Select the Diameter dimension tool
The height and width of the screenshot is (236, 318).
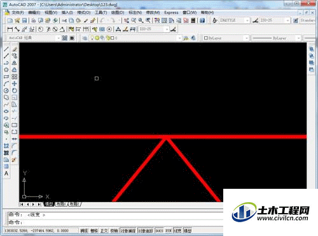(x=55, y=29)
